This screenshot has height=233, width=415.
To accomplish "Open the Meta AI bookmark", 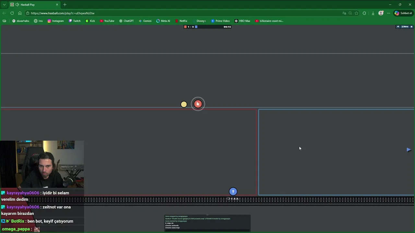I will point(163,21).
